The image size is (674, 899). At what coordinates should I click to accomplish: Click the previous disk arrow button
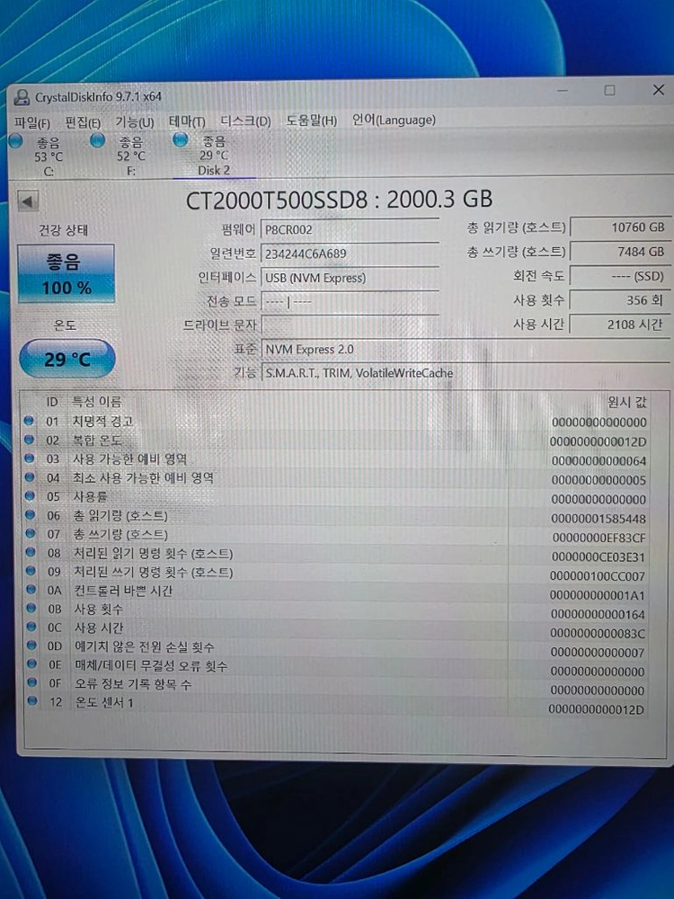(28, 201)
